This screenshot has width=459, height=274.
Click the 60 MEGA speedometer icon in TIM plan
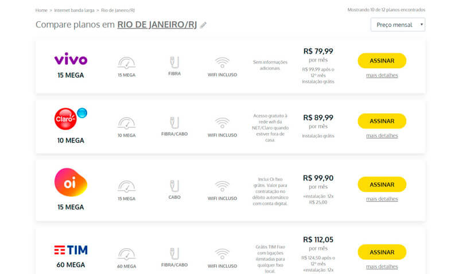click(126, 254)
